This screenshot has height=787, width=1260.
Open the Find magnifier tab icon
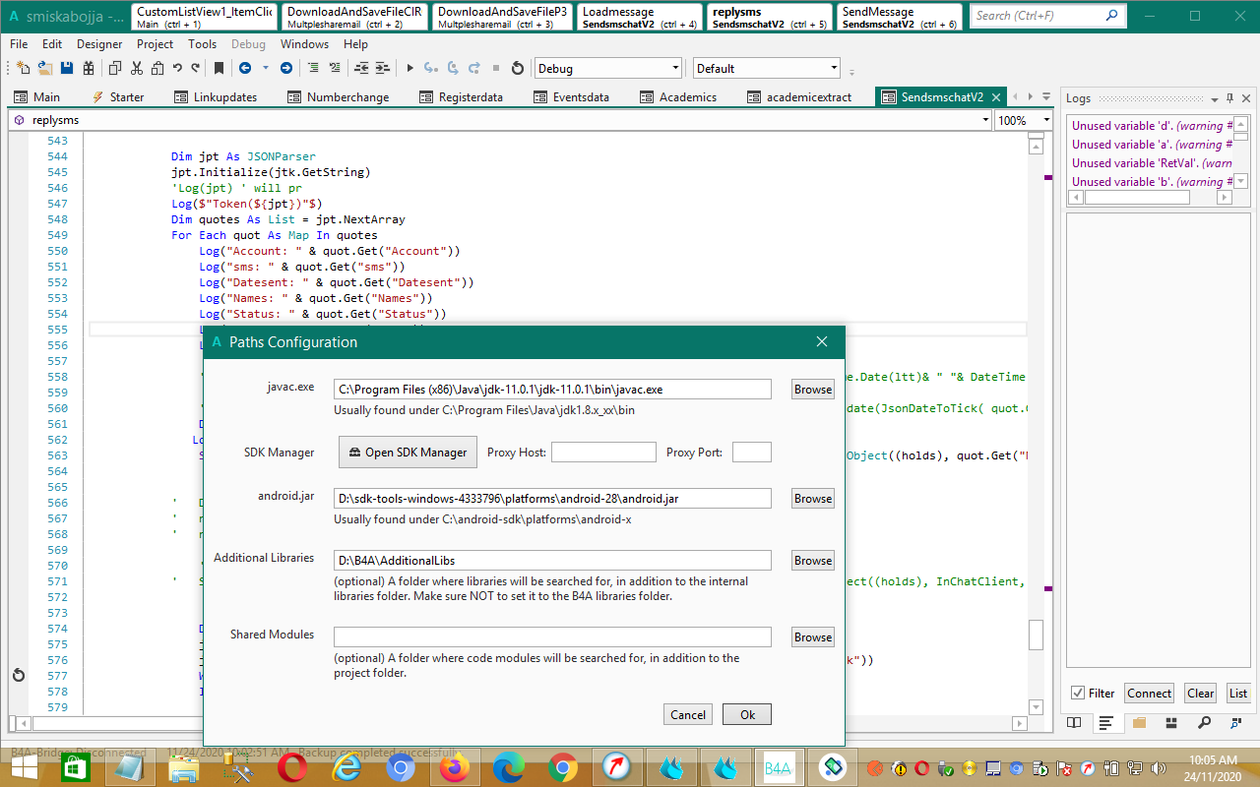point(1204,723)
